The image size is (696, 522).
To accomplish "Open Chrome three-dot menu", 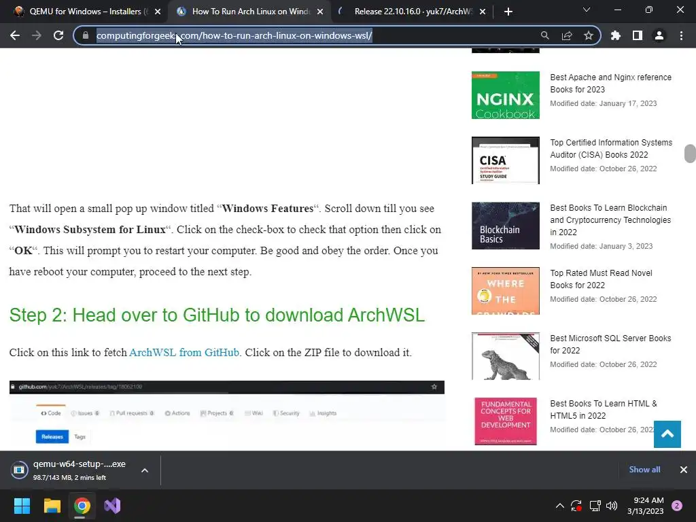I will 681,35.
